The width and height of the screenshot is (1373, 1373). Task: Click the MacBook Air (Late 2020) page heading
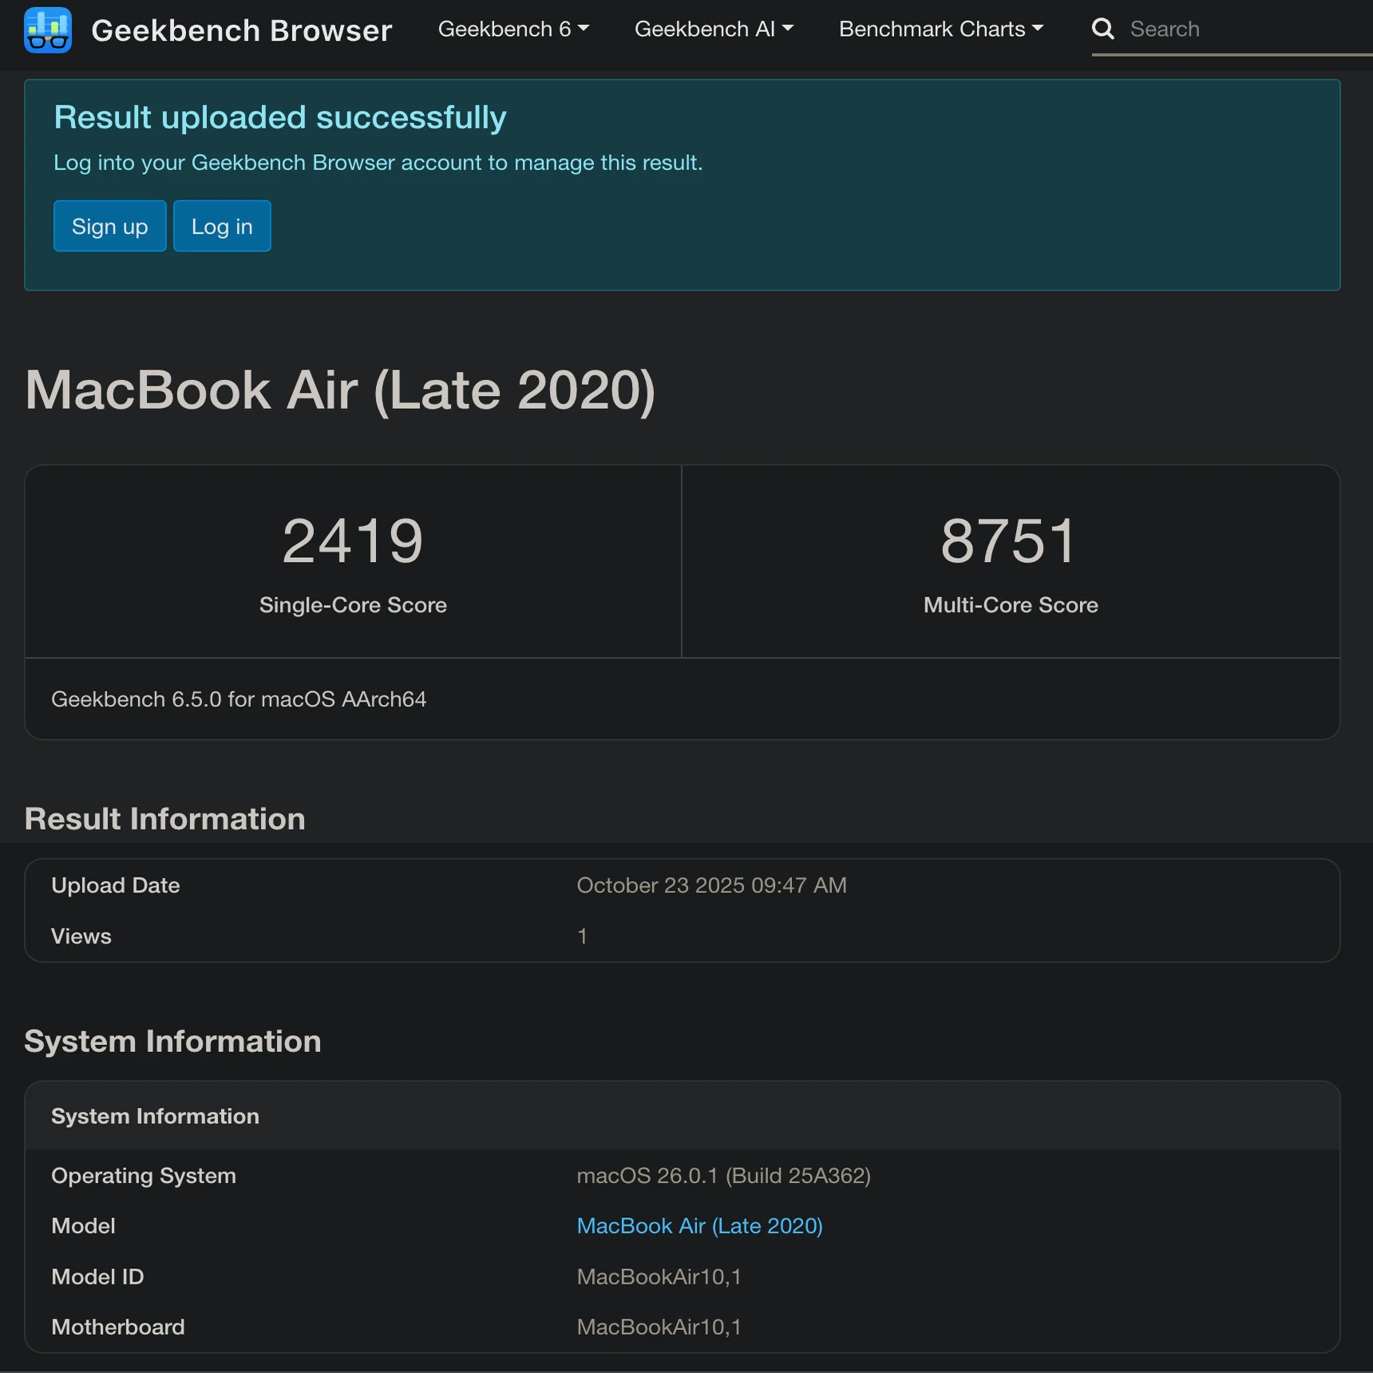(x=340, y=390)
